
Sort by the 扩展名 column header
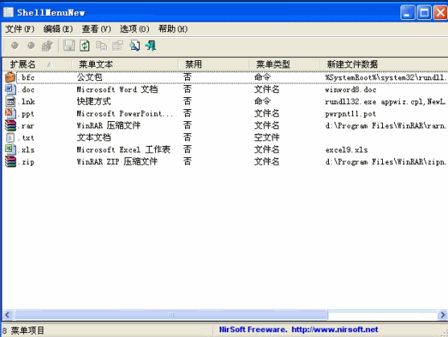click(x=37, y=64)
